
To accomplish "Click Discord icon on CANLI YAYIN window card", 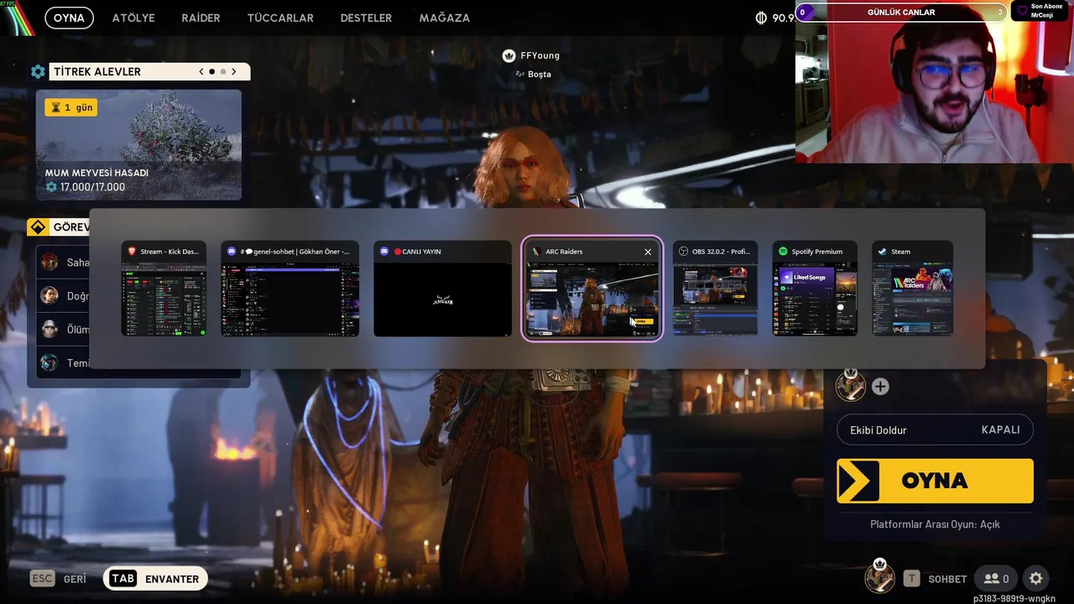I will click(x=384, y=252).
